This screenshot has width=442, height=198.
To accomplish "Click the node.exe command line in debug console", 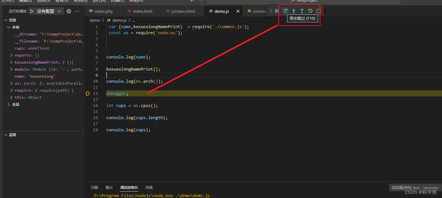I will tap(152, 195).
